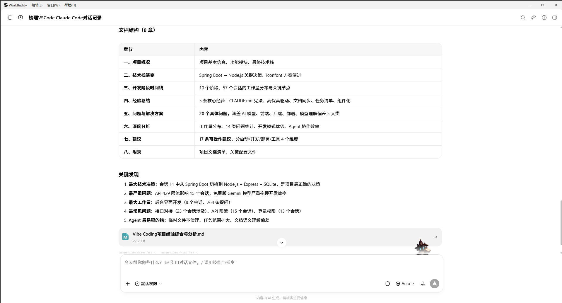Toggle the right side panel

click(x=555, y=18)
